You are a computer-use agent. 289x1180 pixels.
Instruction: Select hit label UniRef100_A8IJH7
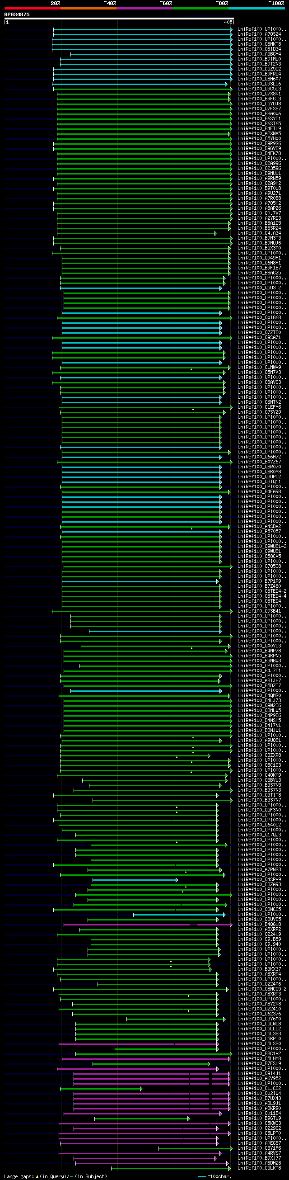coord(259,681)
